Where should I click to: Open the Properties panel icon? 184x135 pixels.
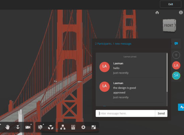pos(73,127)
